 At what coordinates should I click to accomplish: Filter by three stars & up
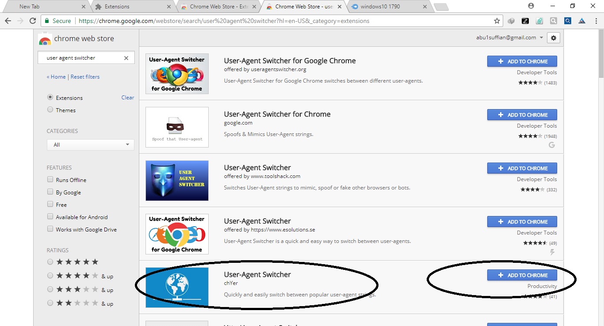[x=50, y=289]
